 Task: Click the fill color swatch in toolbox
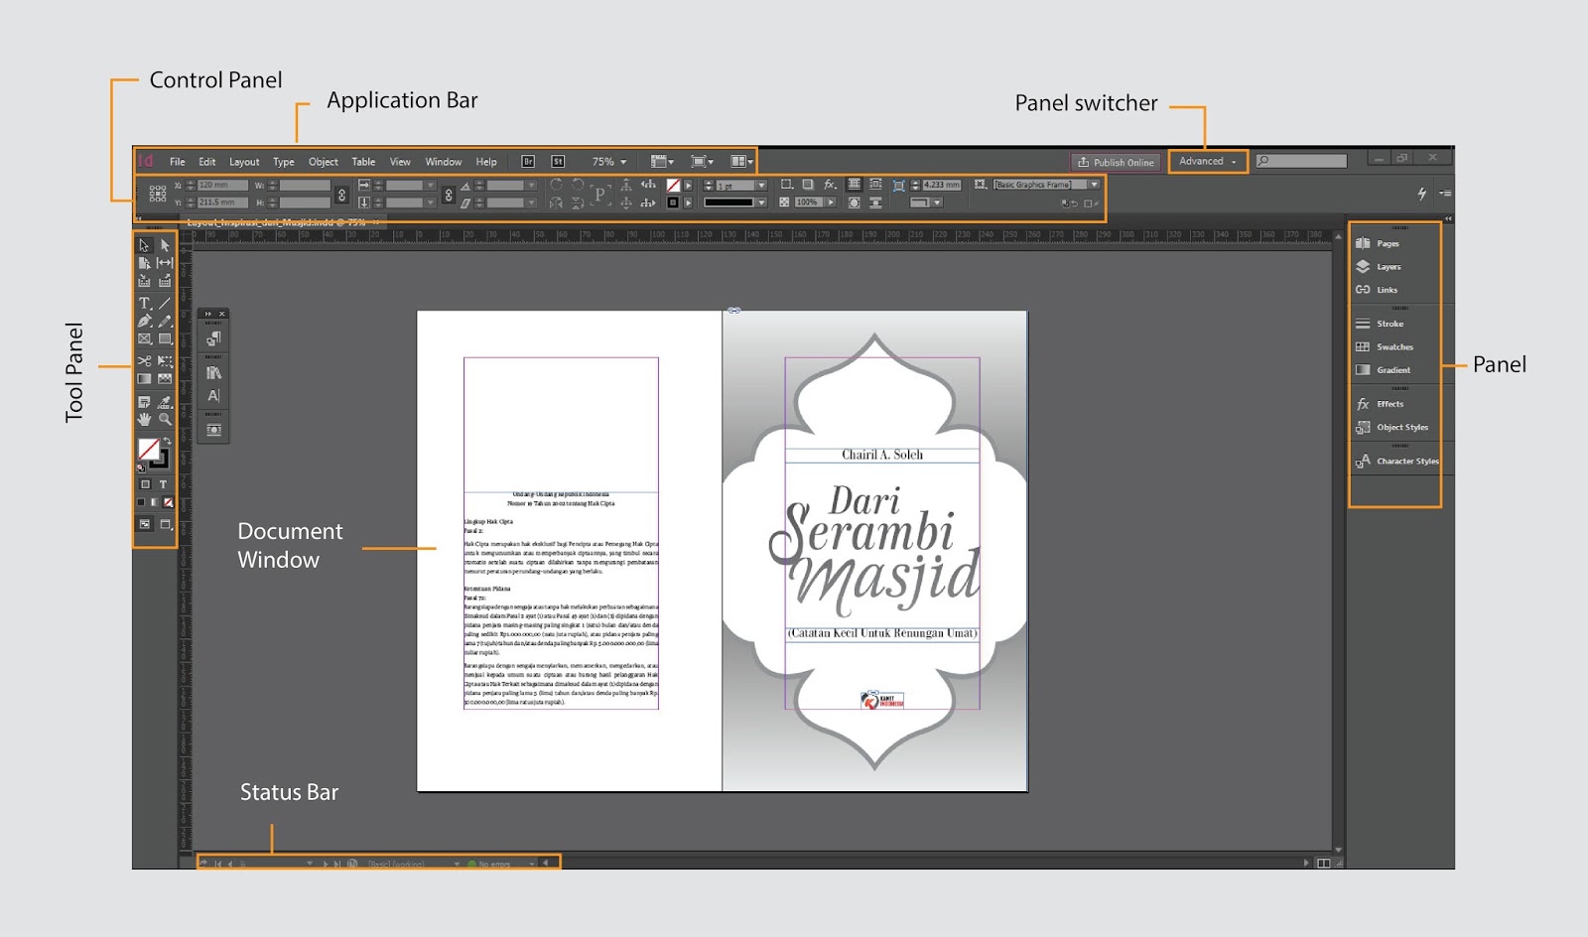coord(148,449)
